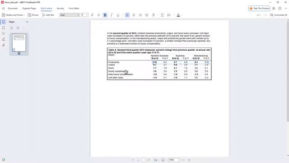
Task: Open the hamburger main menu
Action: (x=3, y=8)
